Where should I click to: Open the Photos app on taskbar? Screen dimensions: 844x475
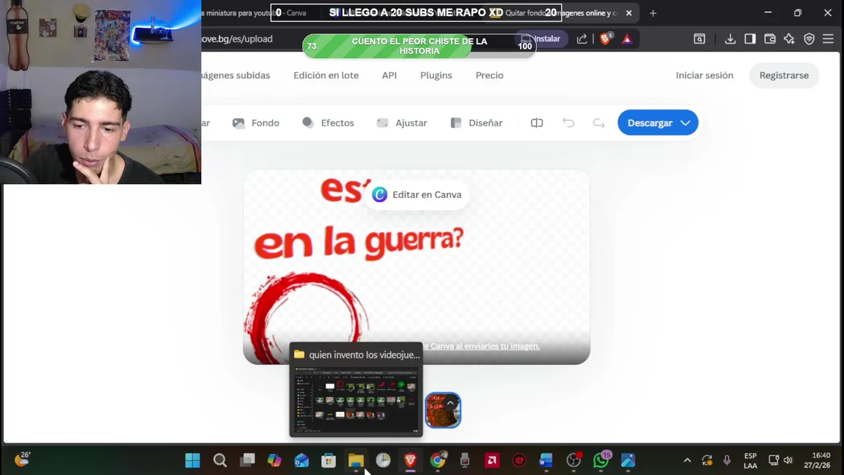click(628, 460)
